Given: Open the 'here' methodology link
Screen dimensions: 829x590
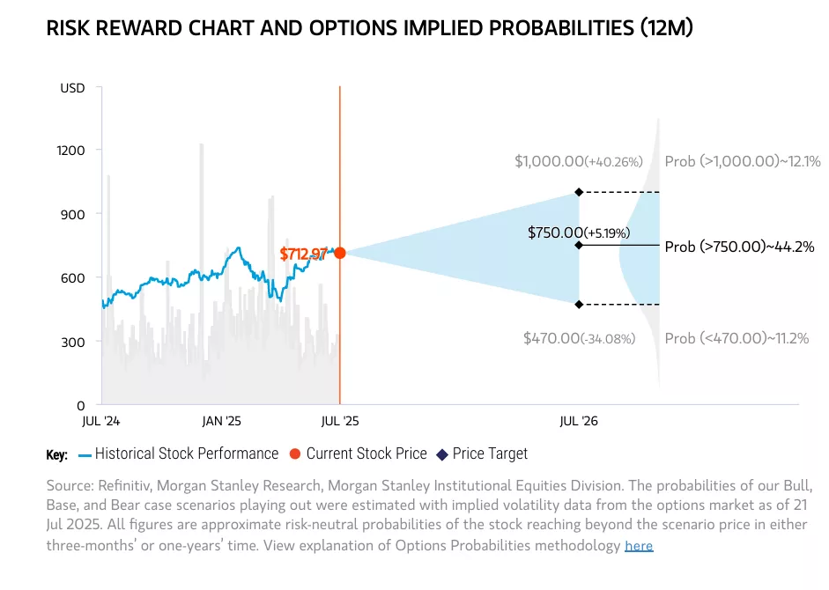Looking at the screenshot, I should 639,546.
